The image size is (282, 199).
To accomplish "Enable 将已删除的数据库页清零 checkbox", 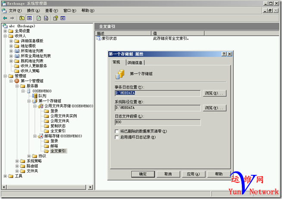I will (117, 131).
